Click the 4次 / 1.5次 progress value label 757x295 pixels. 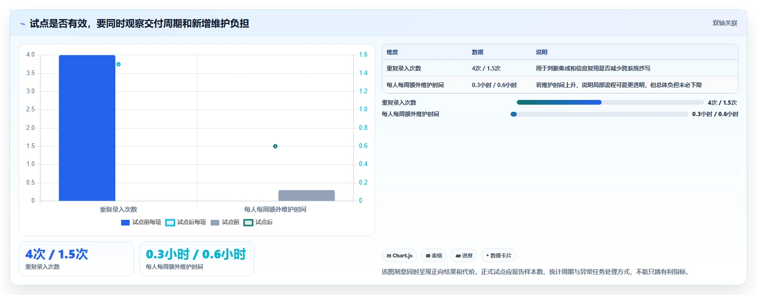[722, 103]
